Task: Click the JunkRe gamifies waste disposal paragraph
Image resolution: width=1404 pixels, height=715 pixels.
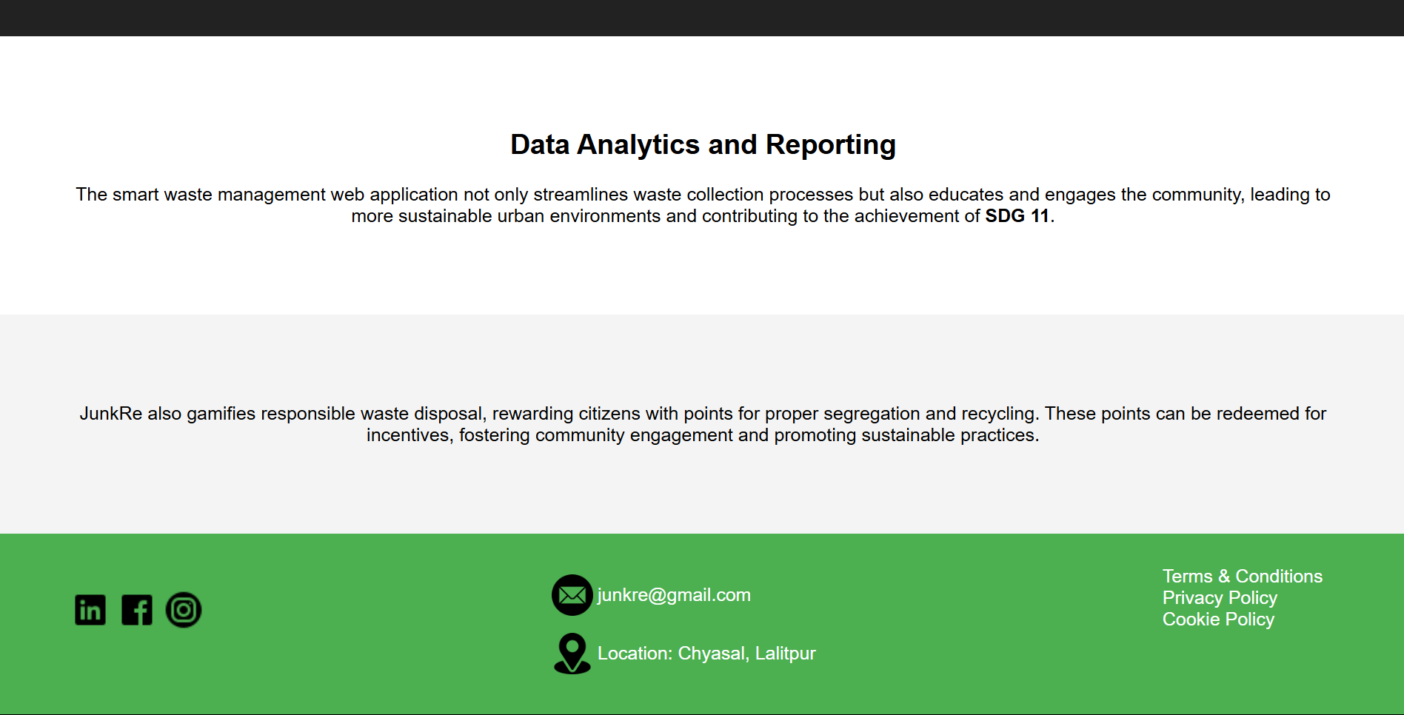Action: click(703, 424)
